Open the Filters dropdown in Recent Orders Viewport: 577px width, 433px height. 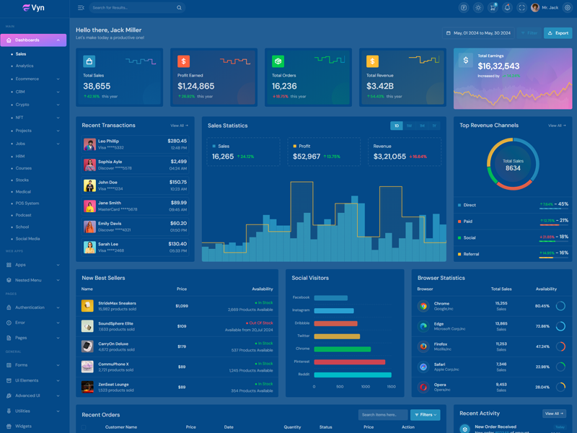tap(425, 415)
